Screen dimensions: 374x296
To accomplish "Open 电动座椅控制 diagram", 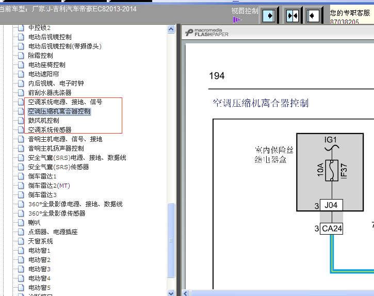I will [47, 65].
